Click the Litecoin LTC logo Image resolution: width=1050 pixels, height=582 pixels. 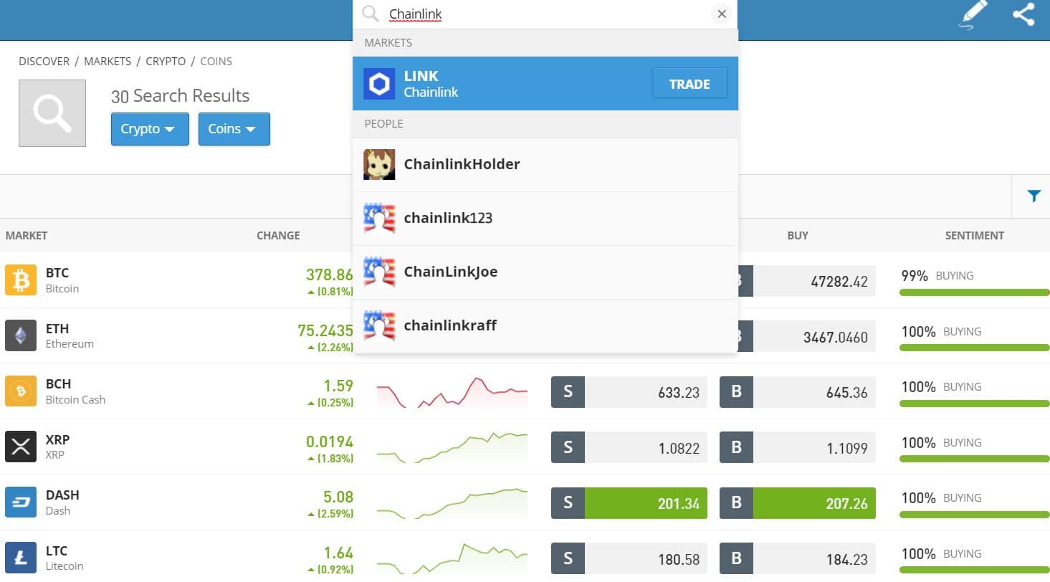(21, 558)
